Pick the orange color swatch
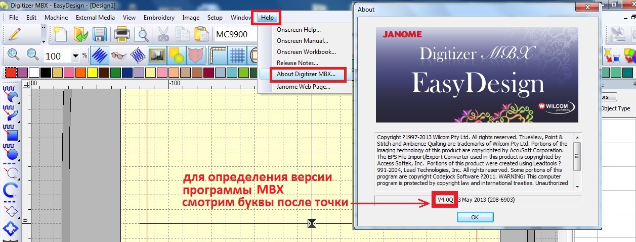The image size is (636, 242). [80, 73]
